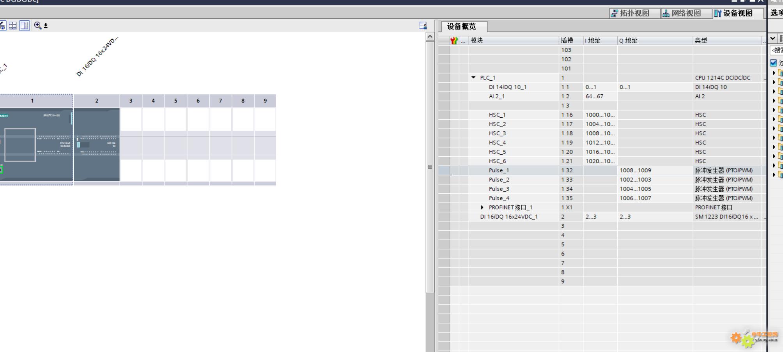The height and width of the screenshot is (352, 783).
Task: Switch to the 网络视图 tab
Action: [686, 13]
